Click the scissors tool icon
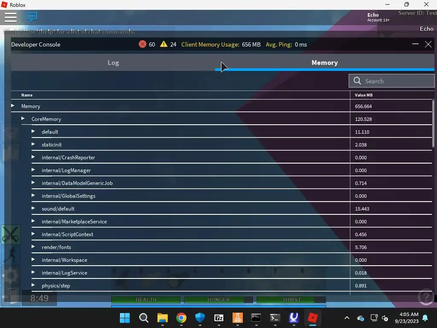The height and width of the screenshot is (328, 437). pyautogui.click(x=11, y=234)
